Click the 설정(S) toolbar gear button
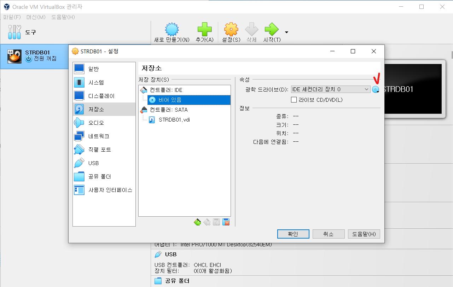 (231, 33)
